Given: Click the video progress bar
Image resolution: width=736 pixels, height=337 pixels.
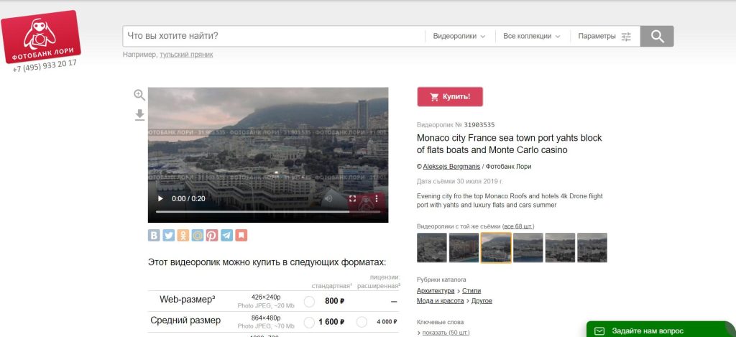Looking at the screenshot, I should coord(252,212).
